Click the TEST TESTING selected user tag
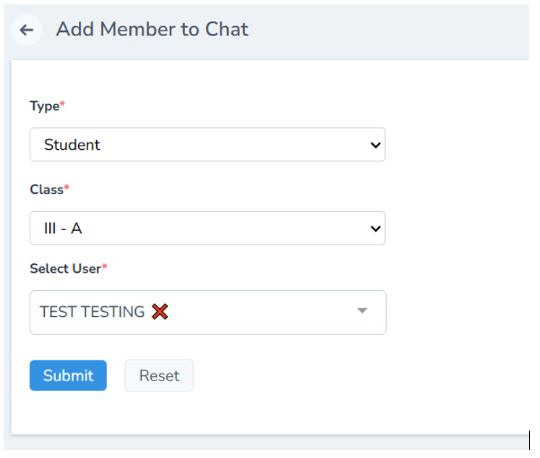 (92, 312)
